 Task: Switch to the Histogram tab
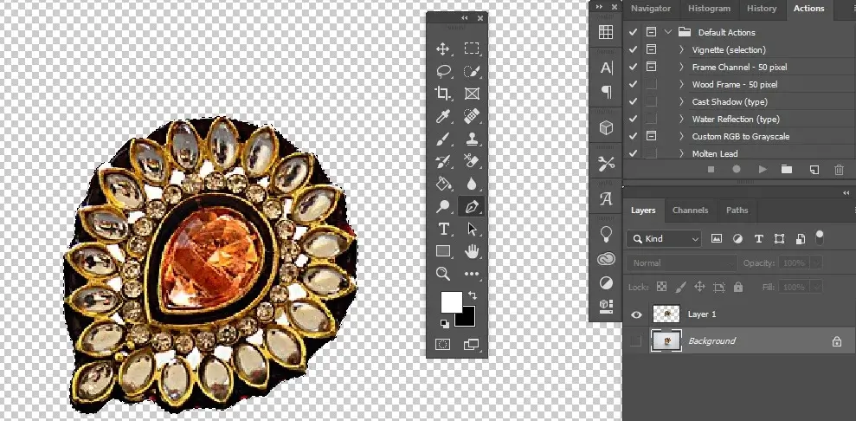709,8
